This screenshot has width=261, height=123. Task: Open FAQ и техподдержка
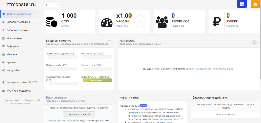pos(19,91)
